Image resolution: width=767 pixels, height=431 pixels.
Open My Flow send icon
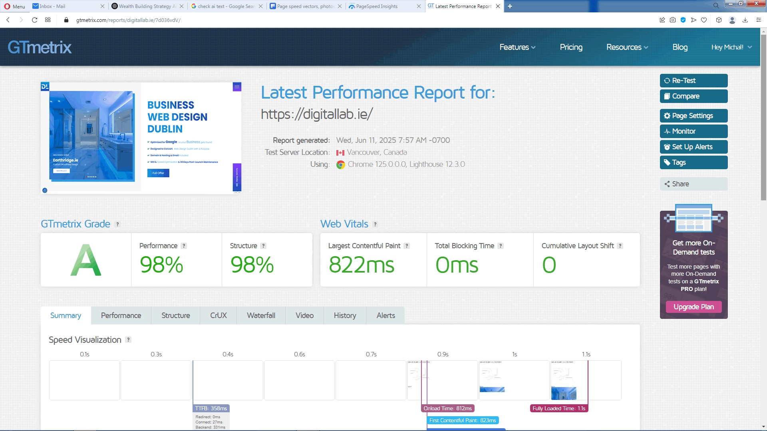693,20
